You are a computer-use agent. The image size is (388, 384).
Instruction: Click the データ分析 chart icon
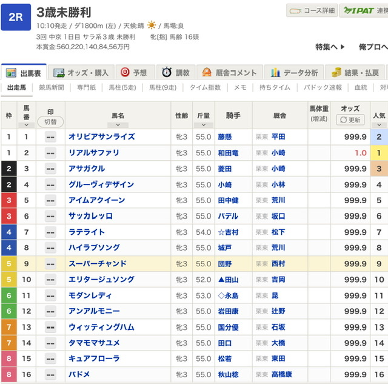(276, 73)
